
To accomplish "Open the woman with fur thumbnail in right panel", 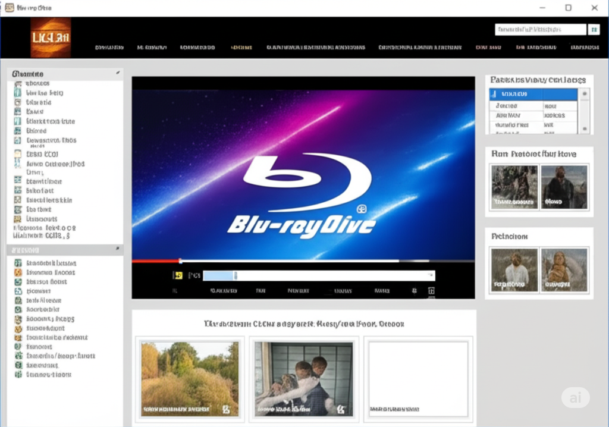I will coord(564,270).
